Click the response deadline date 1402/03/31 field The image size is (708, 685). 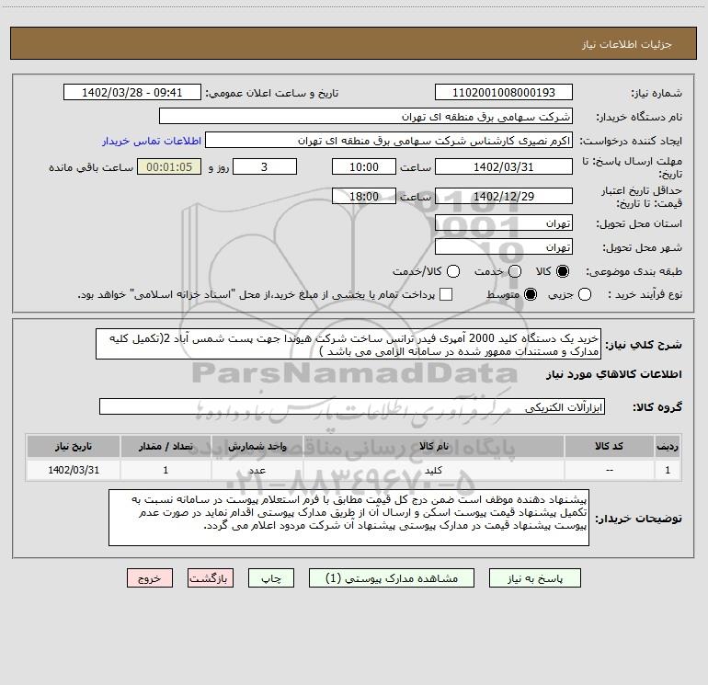[x=504, y=166]
